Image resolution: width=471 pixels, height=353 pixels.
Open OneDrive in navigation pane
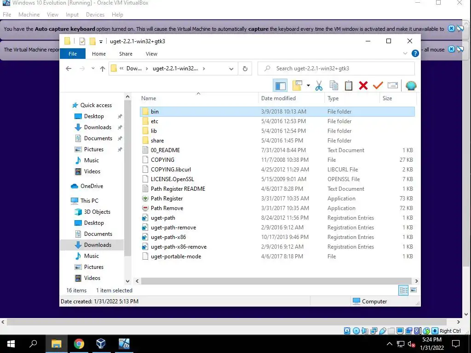[x=87, y=186]
